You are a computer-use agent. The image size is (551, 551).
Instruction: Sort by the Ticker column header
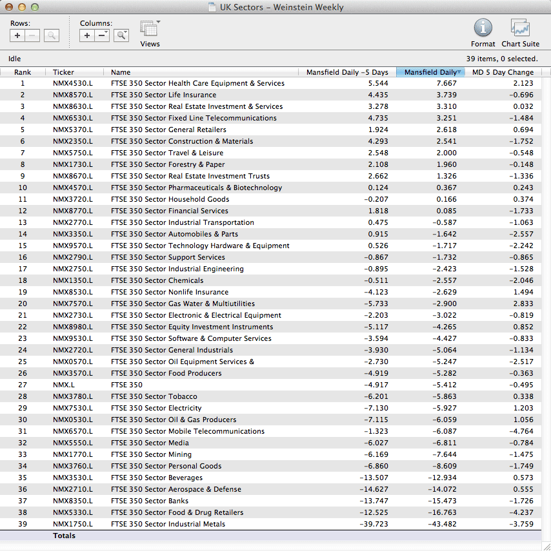click(63, 72)
